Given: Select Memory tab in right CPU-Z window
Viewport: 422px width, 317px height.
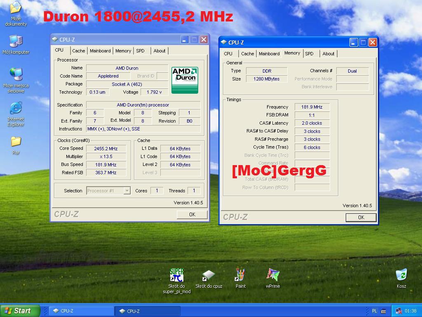Looking at the screenshot, I should [x=292, y=53].
